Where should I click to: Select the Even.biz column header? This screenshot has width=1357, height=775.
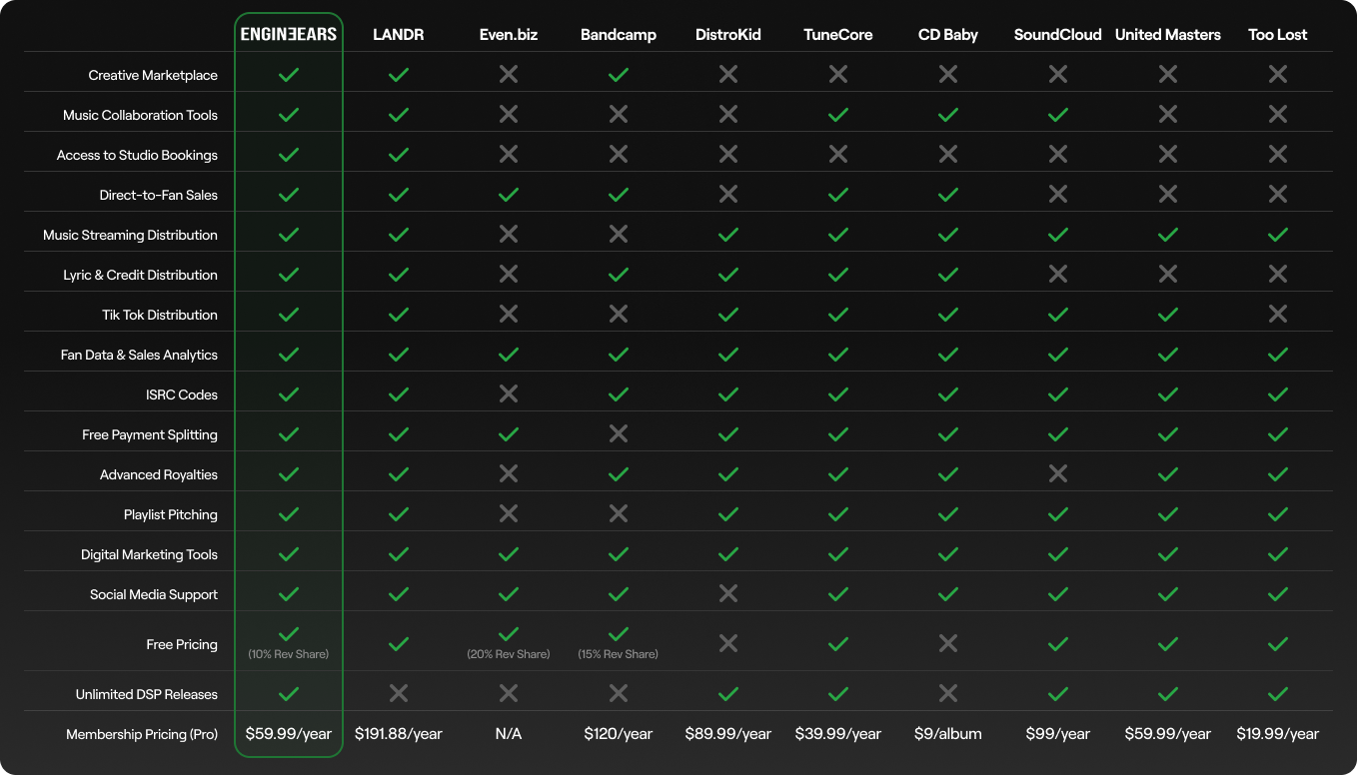pos(509,34)
